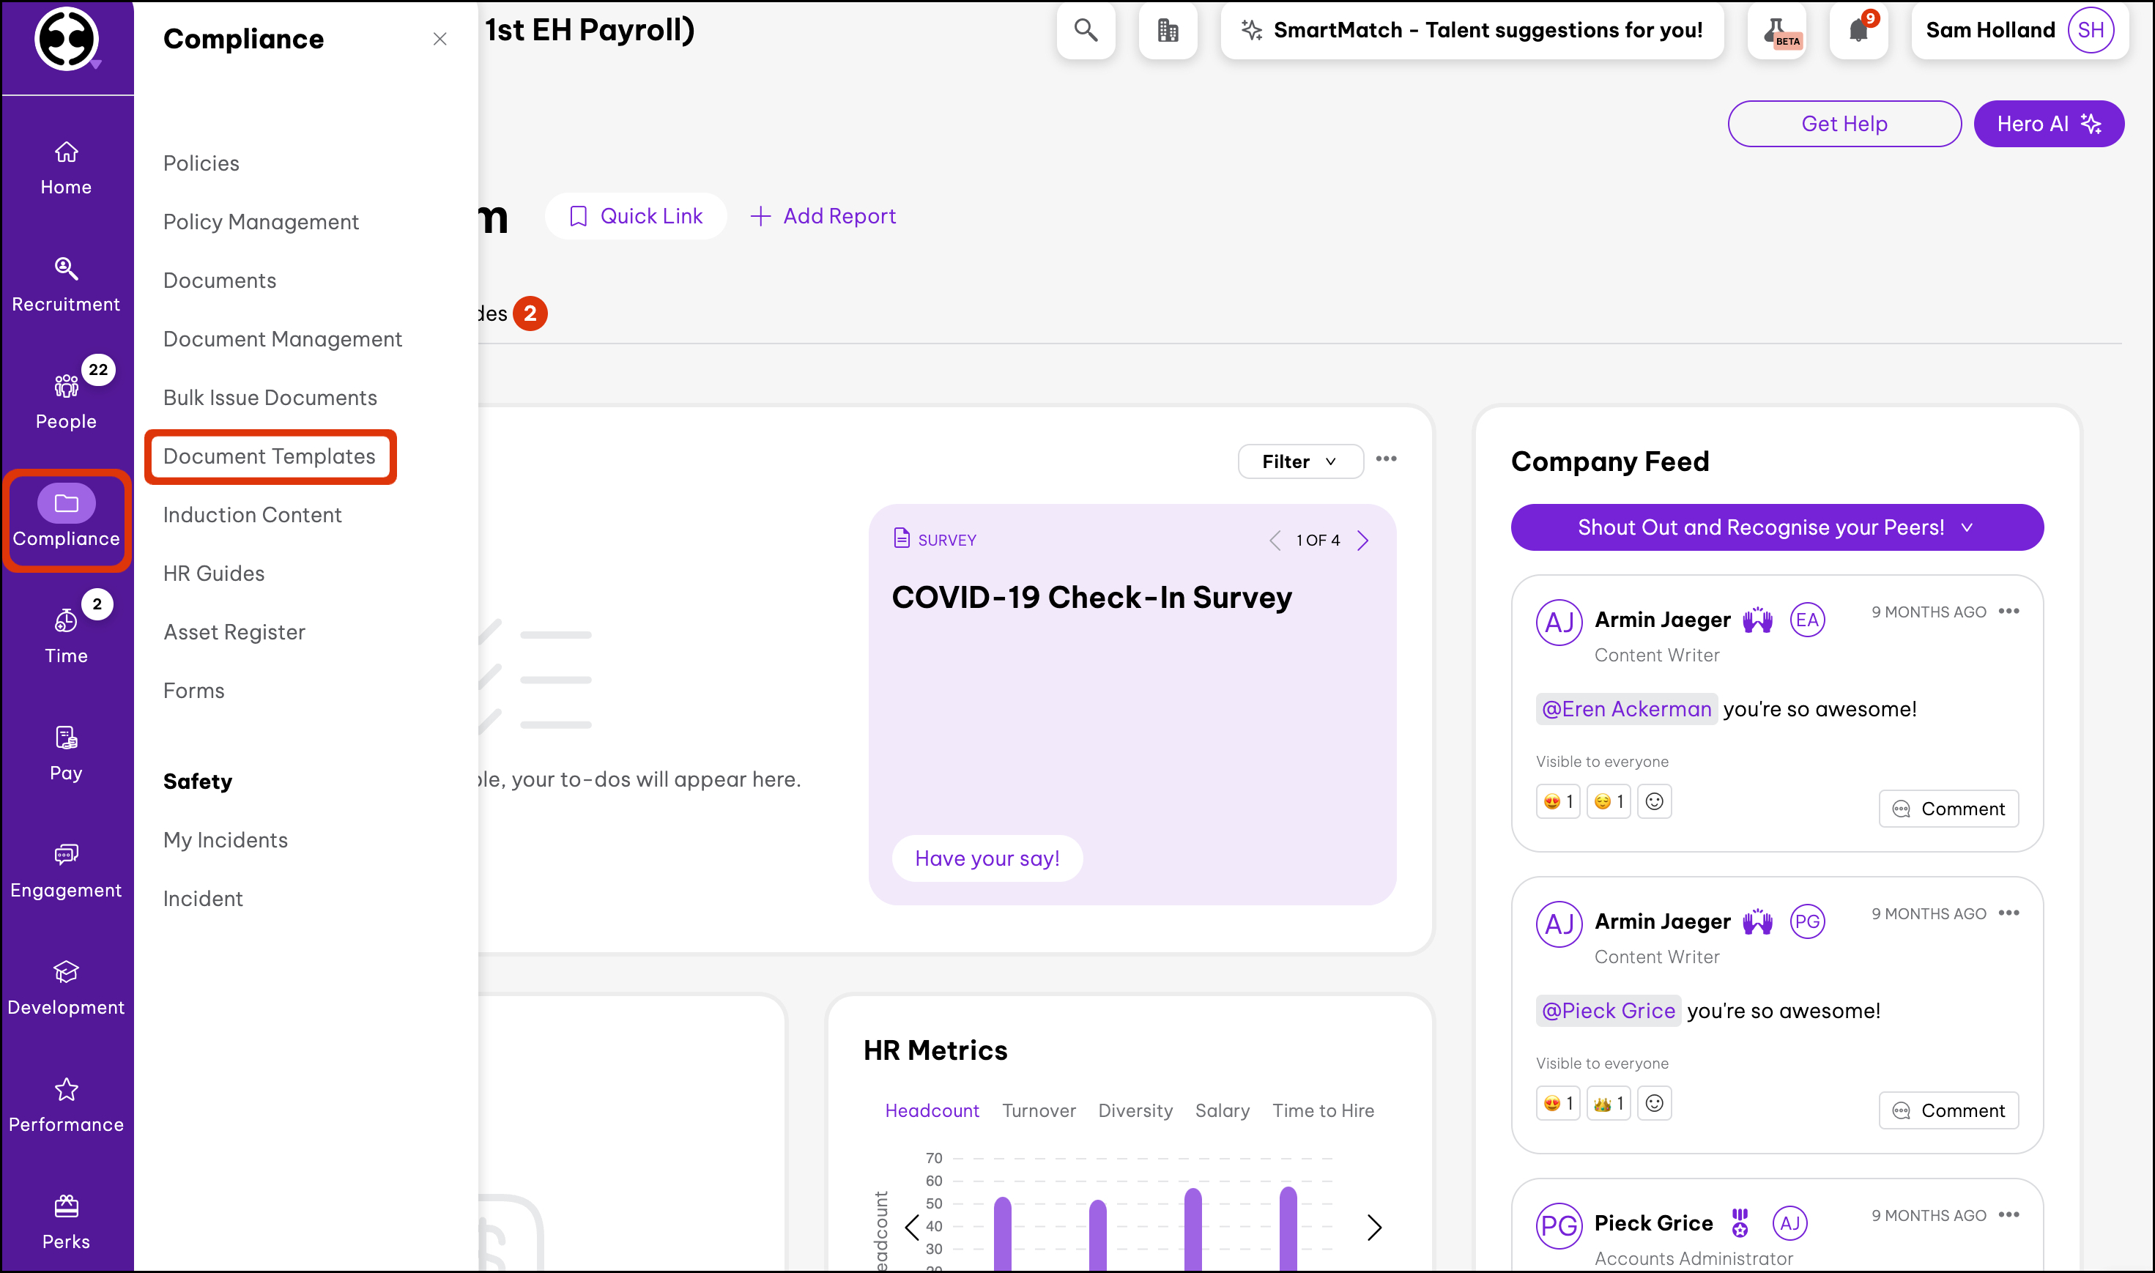Click the @Eren Ackerman mention link
Screen dimensions: 2155x1273
pyautogui.click(x=1625, y=708)
